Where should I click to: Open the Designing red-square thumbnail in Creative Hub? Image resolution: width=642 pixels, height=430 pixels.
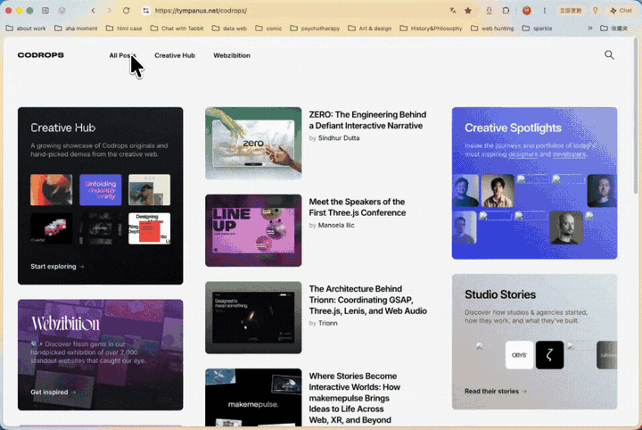pos(150,228)
